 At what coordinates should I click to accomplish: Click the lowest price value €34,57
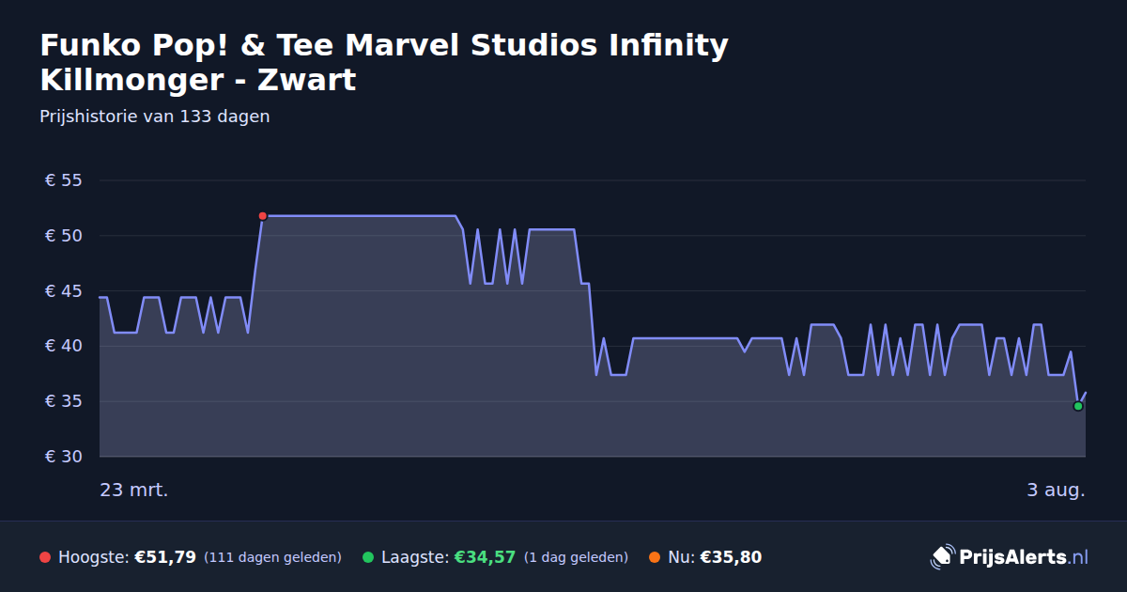pos(485,557)
